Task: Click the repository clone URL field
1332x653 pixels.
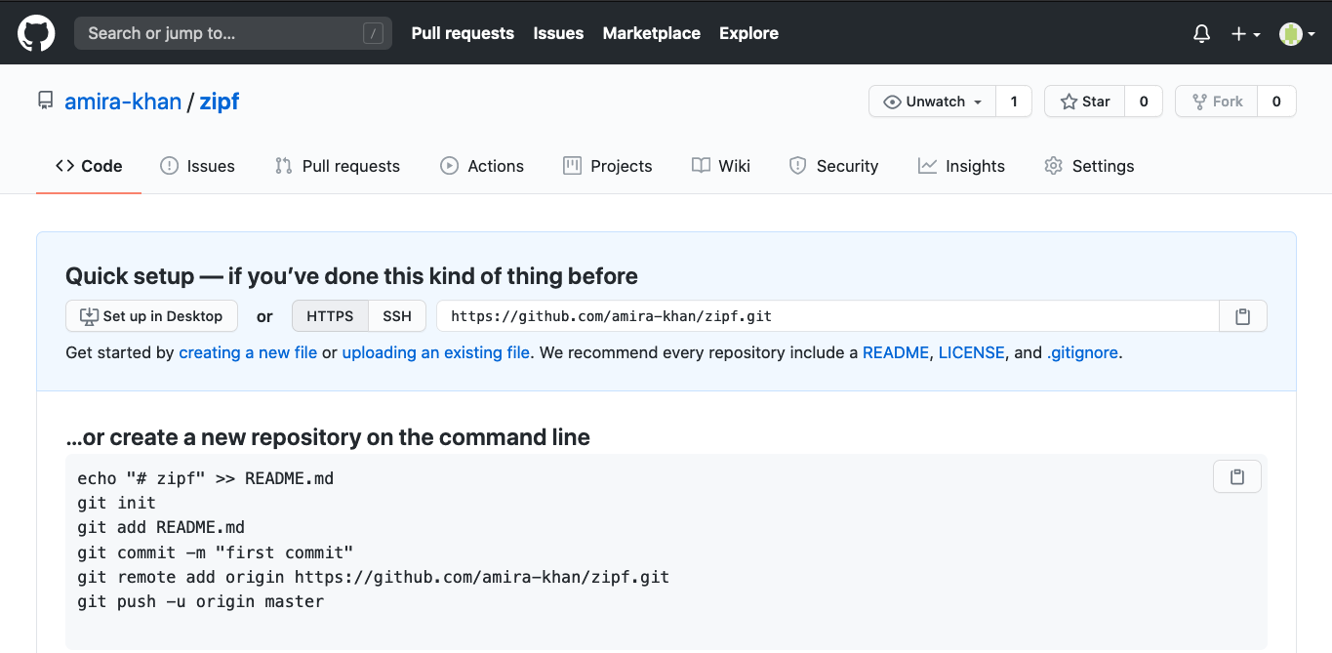Action: (x=827, y=316)
